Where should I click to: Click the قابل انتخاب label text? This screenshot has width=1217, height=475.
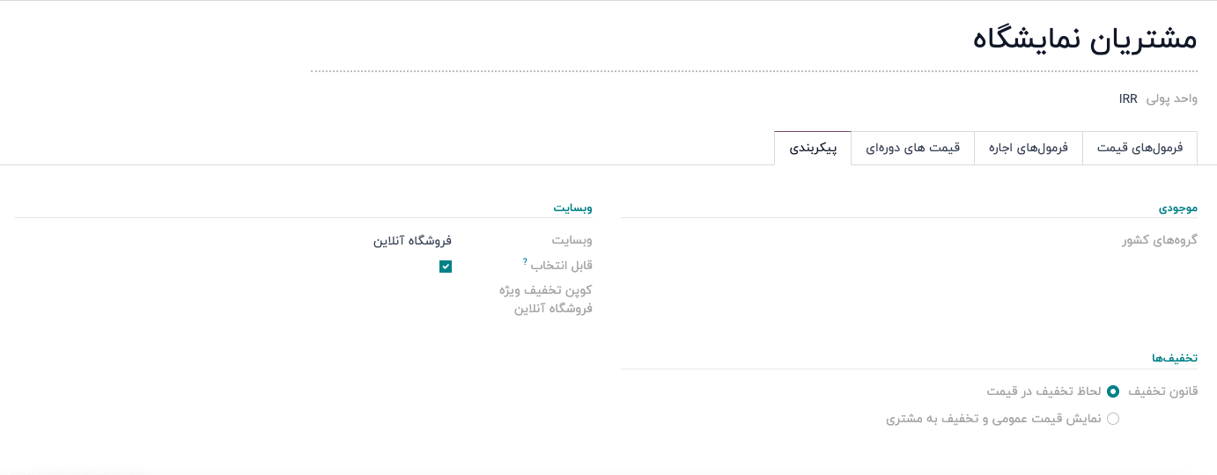562,266
